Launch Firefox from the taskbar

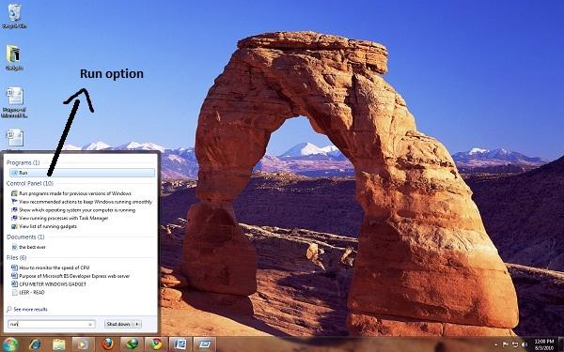107,344
